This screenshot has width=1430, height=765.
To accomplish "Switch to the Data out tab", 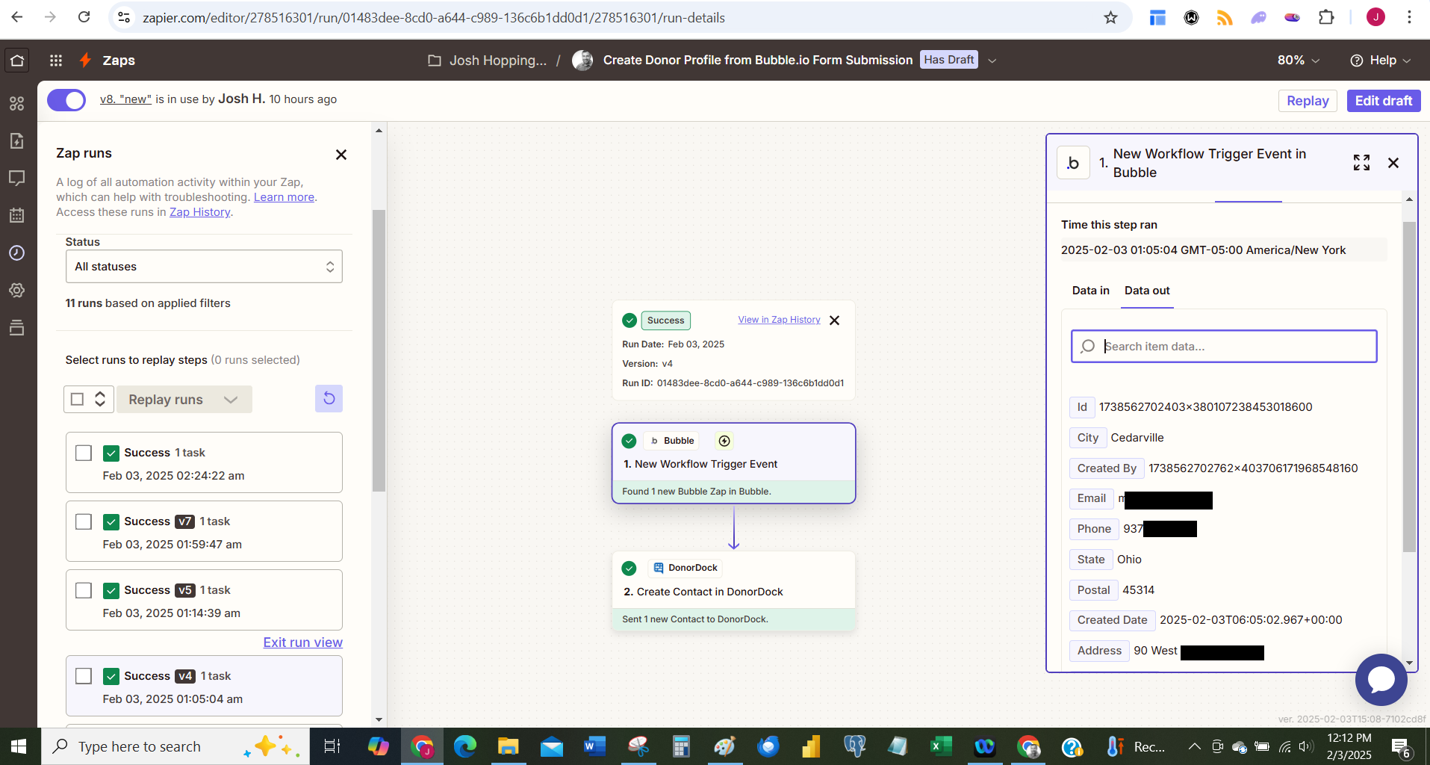I will pyautogui.click(x=1147, y=291).
